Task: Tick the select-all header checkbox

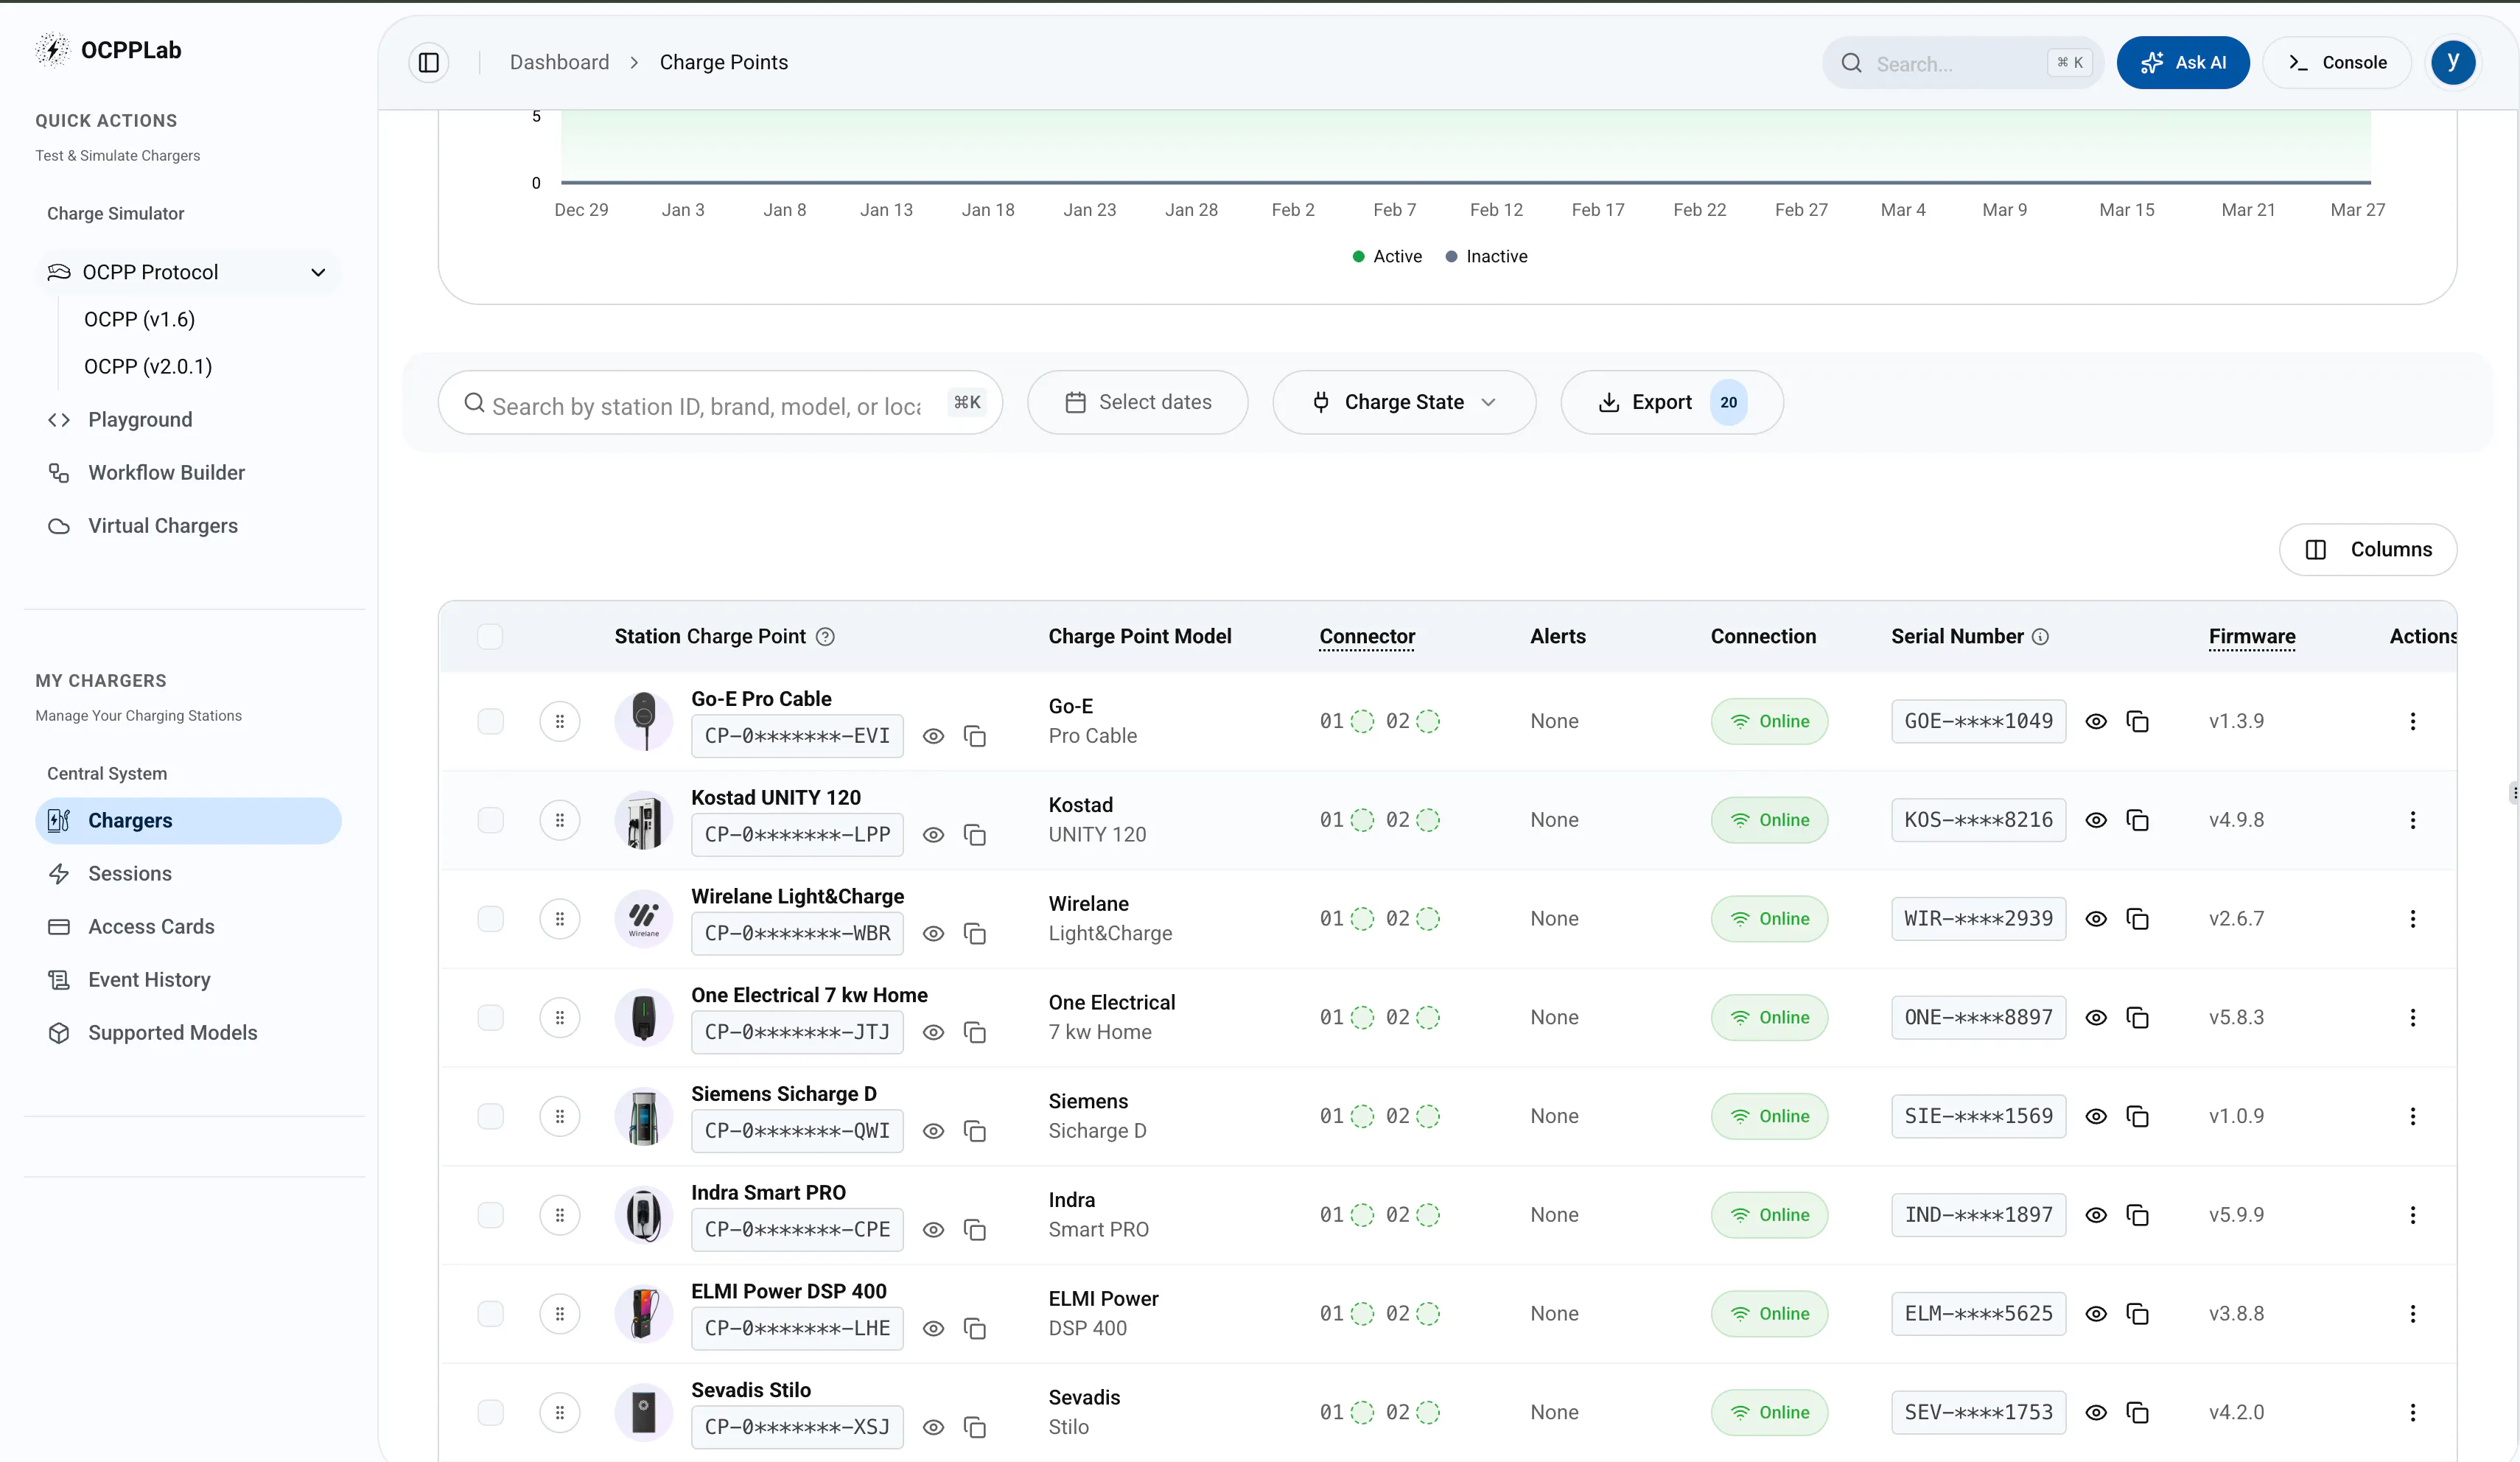Action: coord(490,637)
